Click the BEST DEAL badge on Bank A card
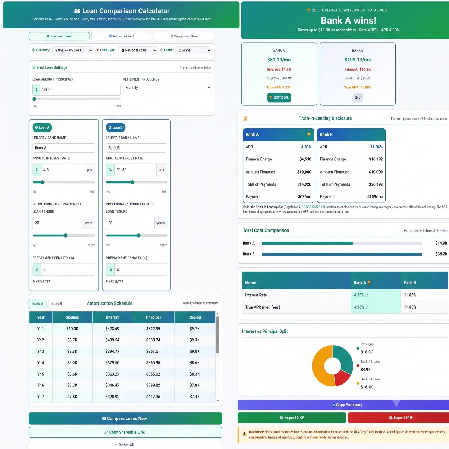The image size is (449, 449). click(x=279, y=97)
